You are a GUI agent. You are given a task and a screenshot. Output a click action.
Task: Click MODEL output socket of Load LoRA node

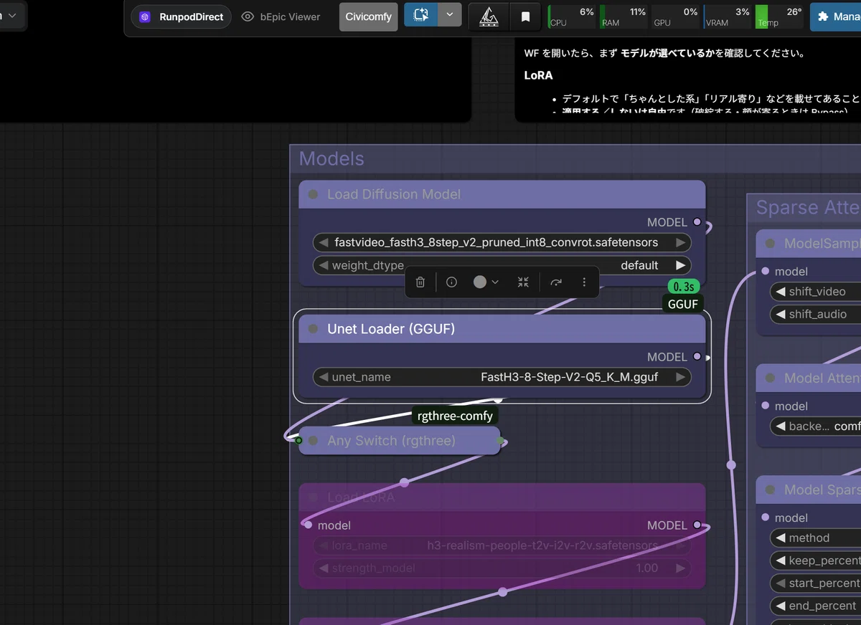point(697,525)
